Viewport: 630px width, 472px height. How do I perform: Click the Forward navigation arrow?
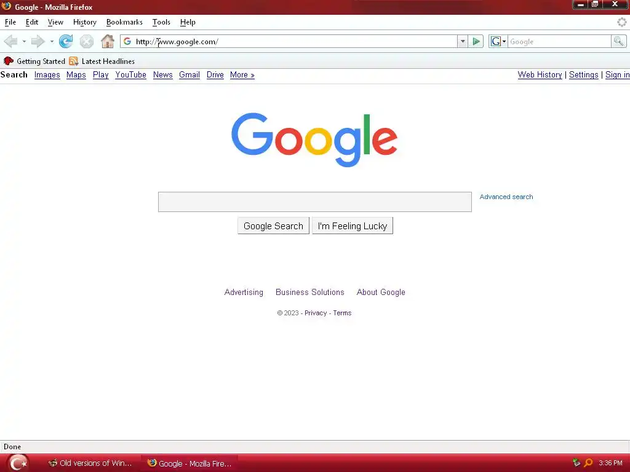[38, 41]
